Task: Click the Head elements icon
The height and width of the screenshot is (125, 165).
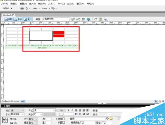Action: coord(27,8)
